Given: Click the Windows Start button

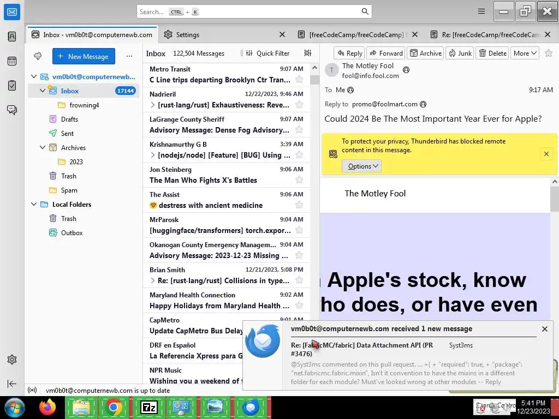Looking at the screenshot, I should click(x=15, y=407).
